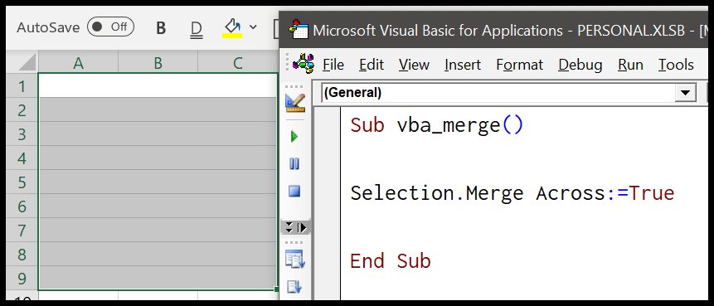Open the File menu

coord(333,65)
